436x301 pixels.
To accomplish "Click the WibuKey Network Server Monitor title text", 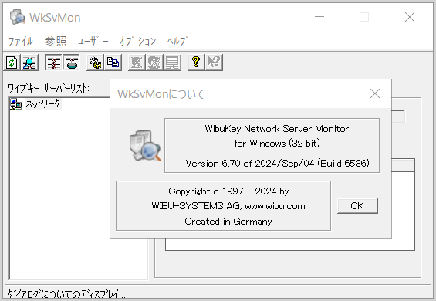I will click(x=277, y=129).
